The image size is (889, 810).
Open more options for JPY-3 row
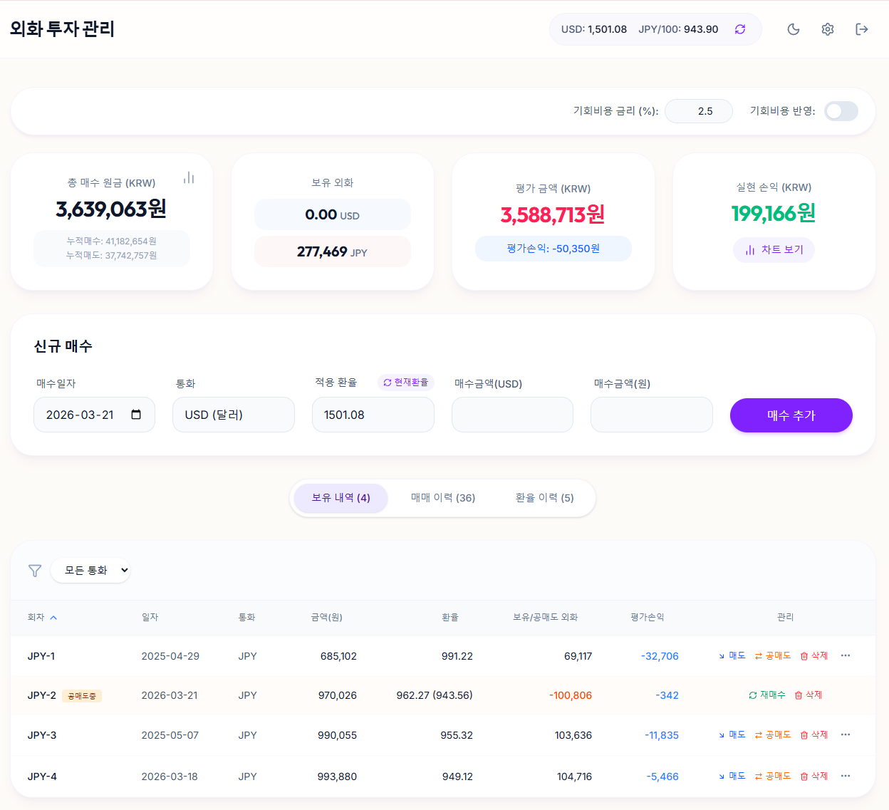[846, 734]
